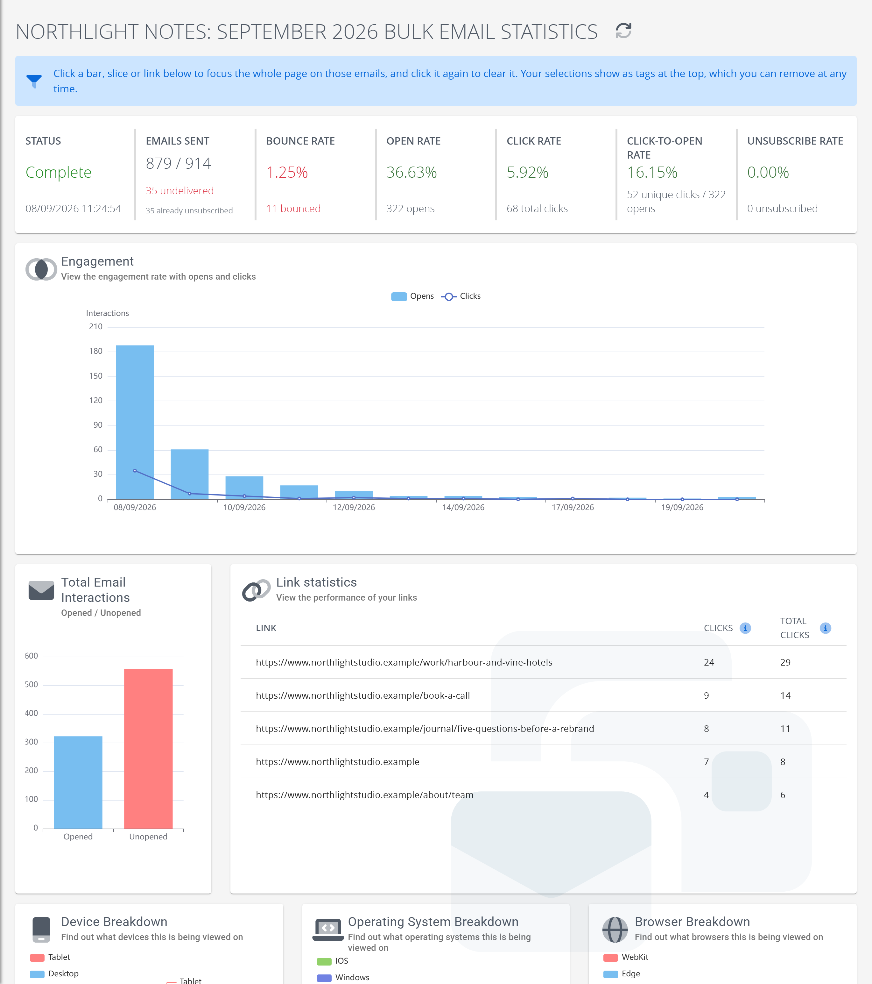The height and width of the screenshot is (984, 872).
Task: Click the chain icon beside Link statistics
Action: (x=256, y=590)
